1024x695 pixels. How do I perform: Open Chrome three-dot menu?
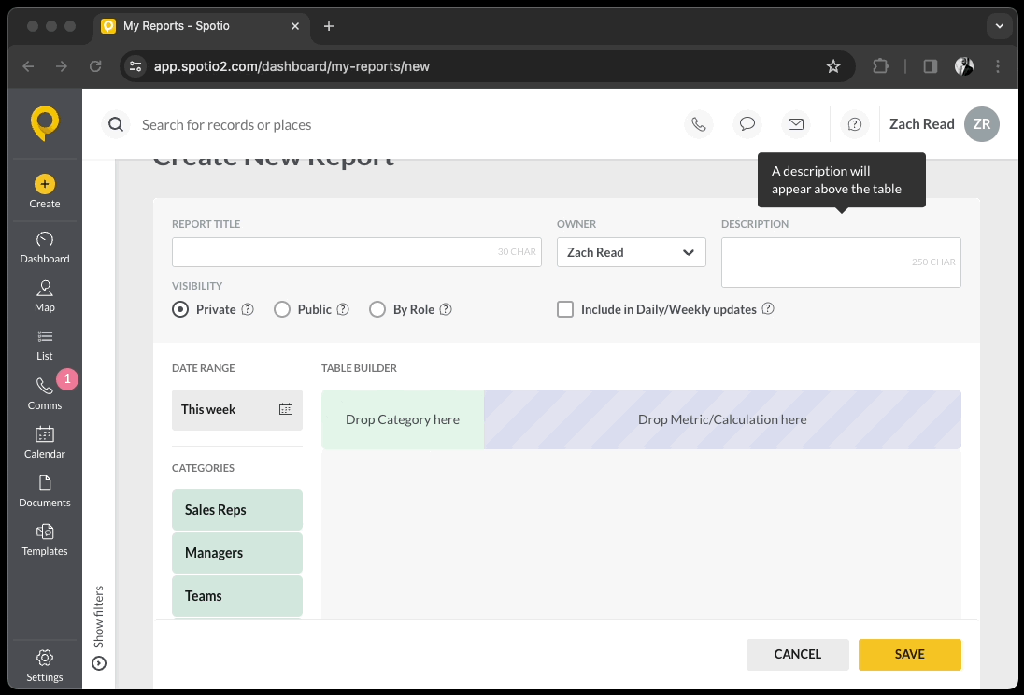click(x=997, y=66)
